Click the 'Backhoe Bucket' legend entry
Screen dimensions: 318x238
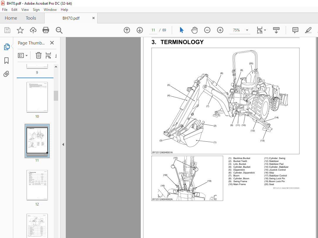(x=242, y=158)
